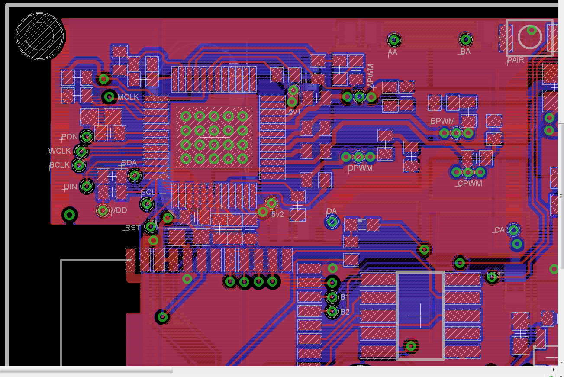This screenshot has height=377, width=564.
Task: Click the SCL label text
Action: pyautogui.click(x=148, y=192)
